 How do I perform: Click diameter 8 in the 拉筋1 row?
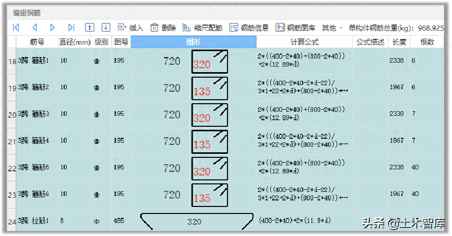(62, 221)
